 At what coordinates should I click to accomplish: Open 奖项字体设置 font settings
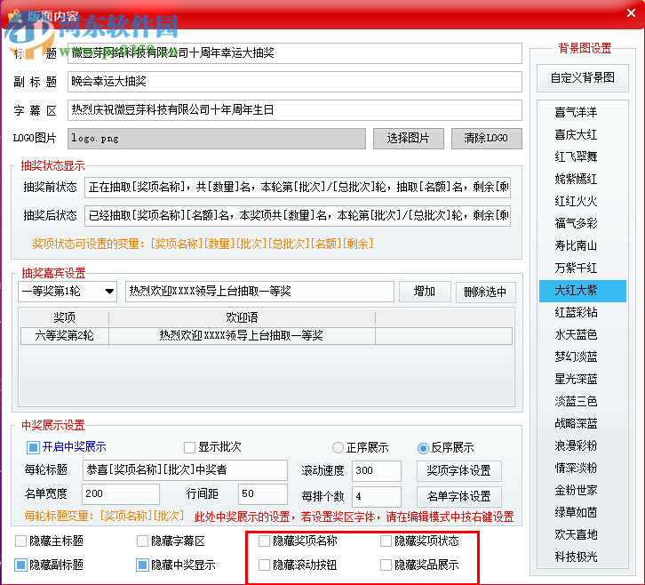tap(458, 470)
